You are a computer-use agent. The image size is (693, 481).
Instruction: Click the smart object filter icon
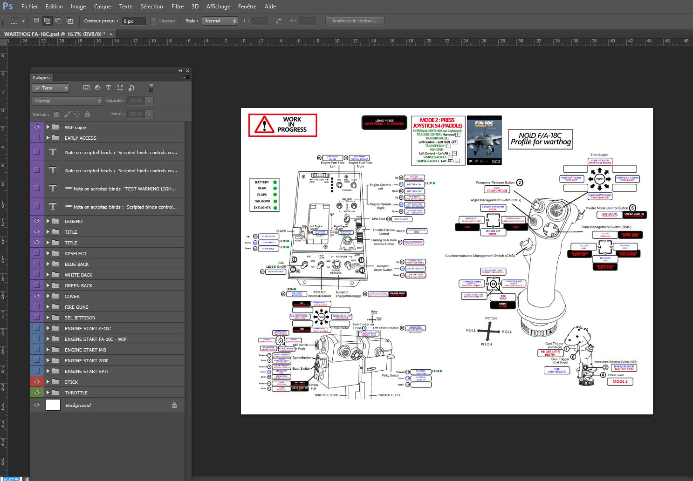click(x=131, y=88)
